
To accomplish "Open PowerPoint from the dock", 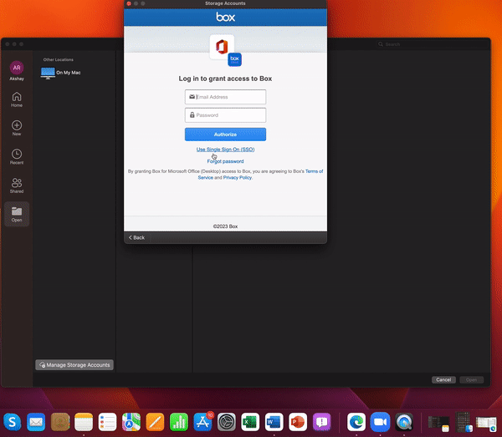I will click(298, 422).
